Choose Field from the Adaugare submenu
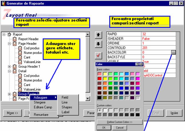This screenshot has width=185, height=131. [x=65, y=97]
